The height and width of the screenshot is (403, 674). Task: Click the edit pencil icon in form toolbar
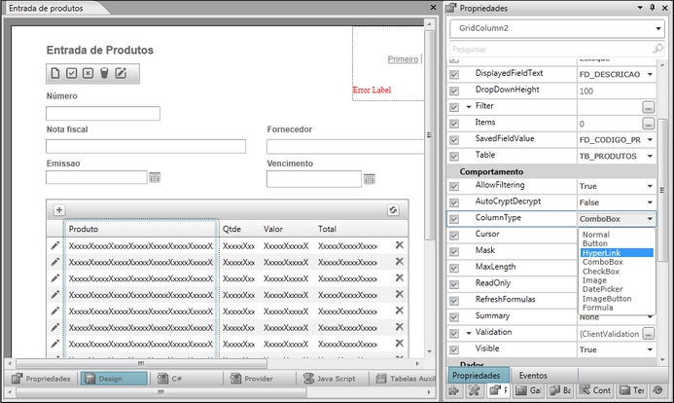[x=121, y=73]
